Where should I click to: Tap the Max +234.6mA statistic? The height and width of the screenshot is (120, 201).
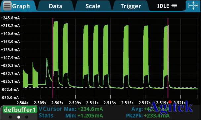[x=83, y=109]
